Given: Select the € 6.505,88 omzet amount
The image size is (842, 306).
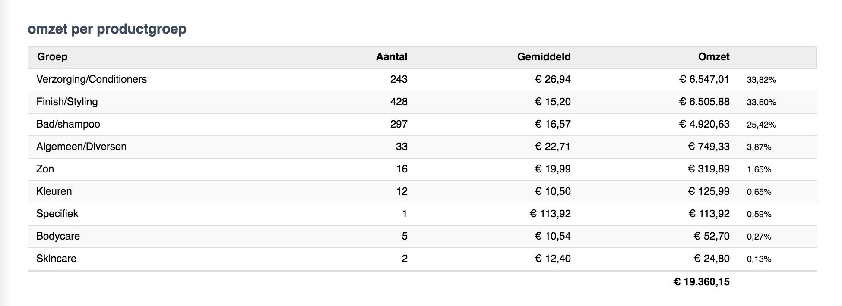Looking at the screenshot, I should (x=704, y=102).
